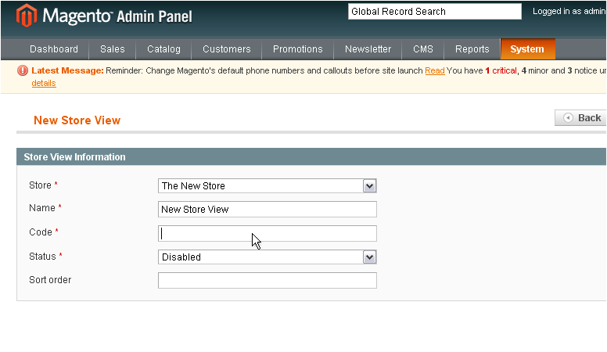607x352 pixels.
Task: Open the Newsletter menu
Action: click(368, 49)
